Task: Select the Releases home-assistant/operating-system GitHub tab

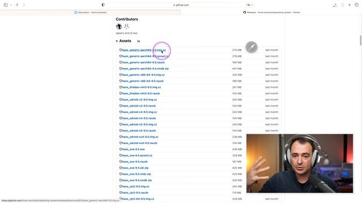Action: (x=271, y=12)
